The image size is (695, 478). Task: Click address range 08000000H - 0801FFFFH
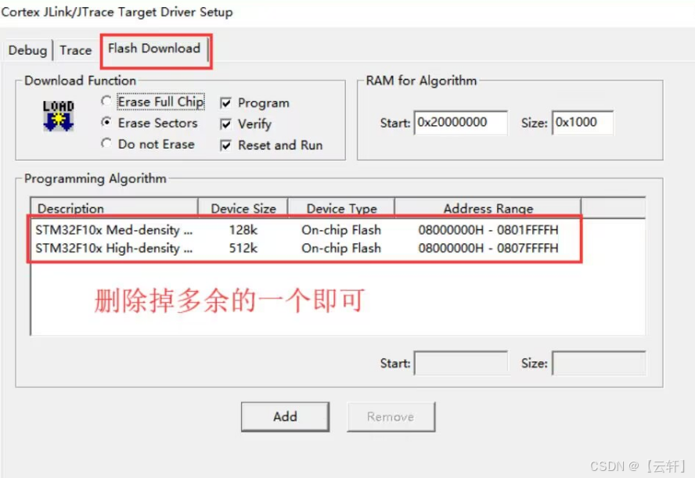click(488, 230)
